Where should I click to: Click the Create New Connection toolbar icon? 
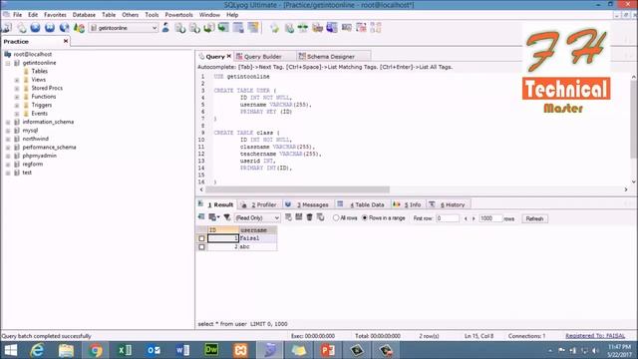[7, 28]
